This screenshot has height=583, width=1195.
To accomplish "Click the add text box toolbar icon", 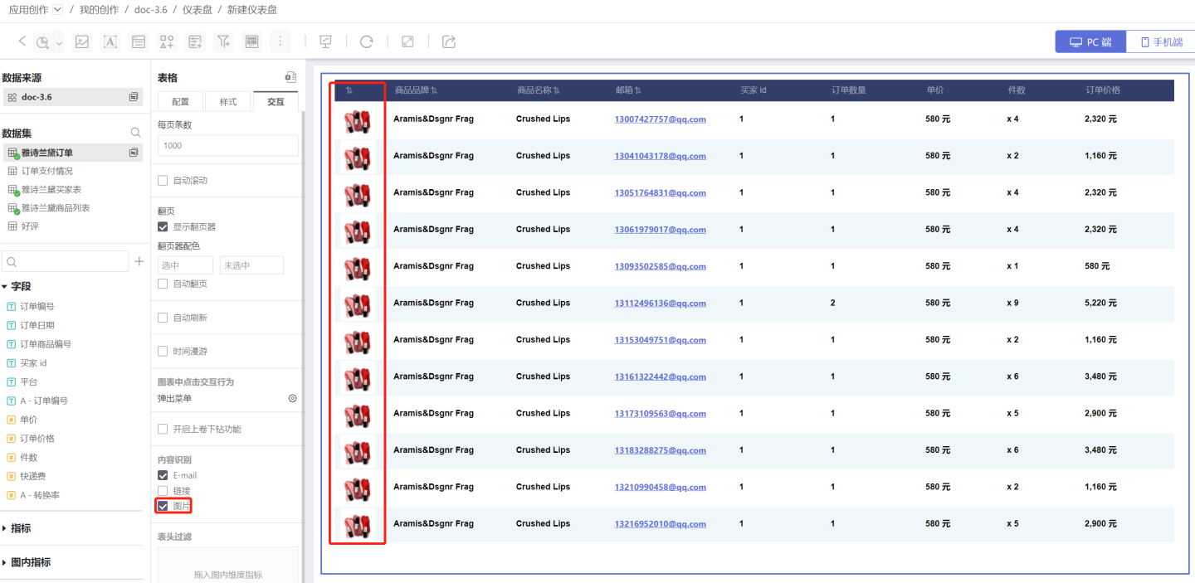I will coord(110,41).
